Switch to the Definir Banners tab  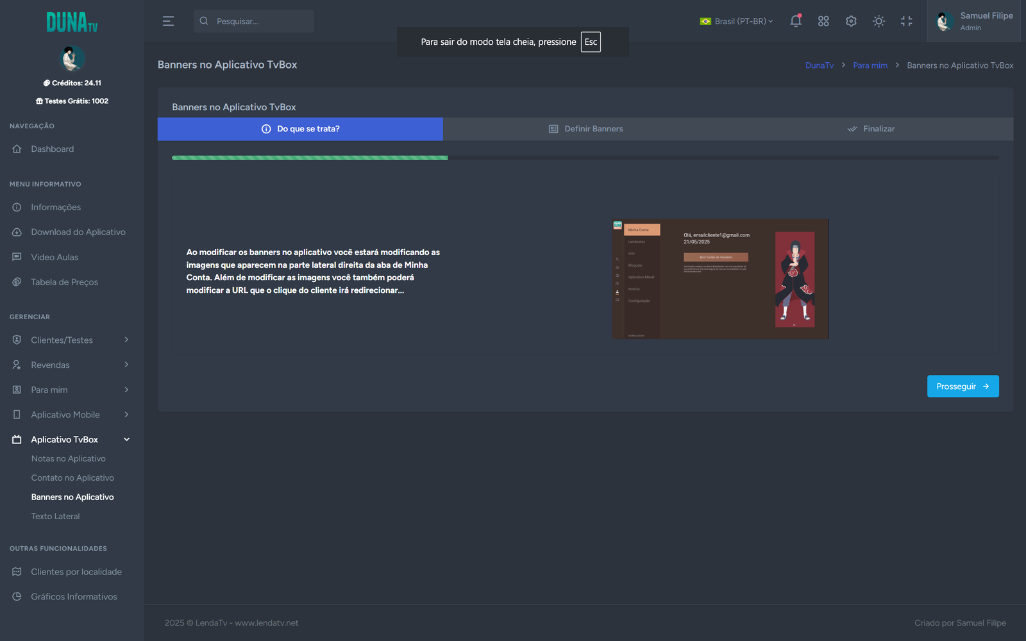585,129
